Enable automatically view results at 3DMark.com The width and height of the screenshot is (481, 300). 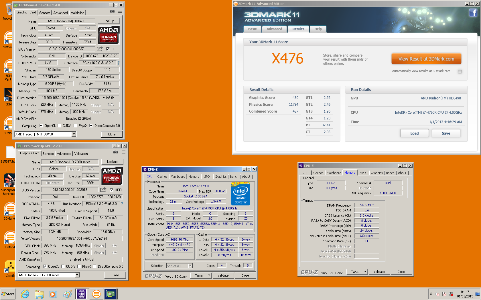(x=460, y=71)
